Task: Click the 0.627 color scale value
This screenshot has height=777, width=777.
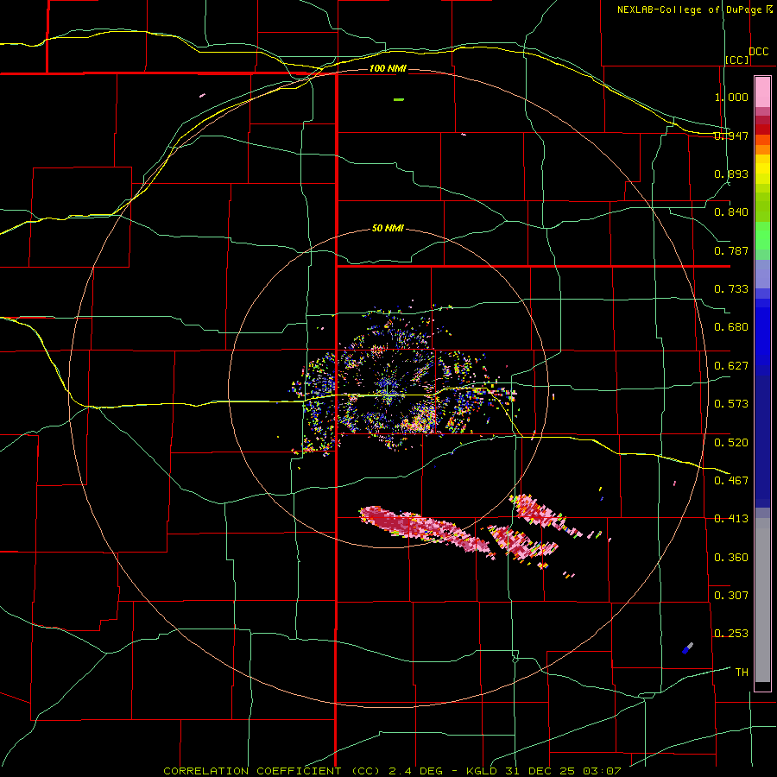Action: click(731, 365)
